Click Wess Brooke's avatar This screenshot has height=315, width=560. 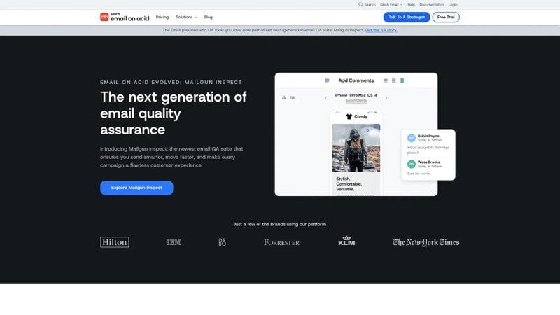click(412, 164)
